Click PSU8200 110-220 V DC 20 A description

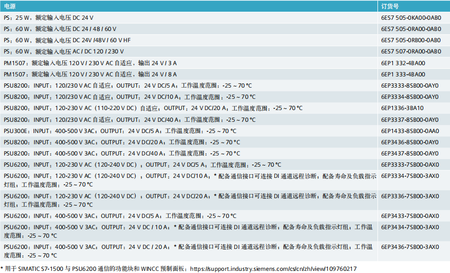pos(153,108)
